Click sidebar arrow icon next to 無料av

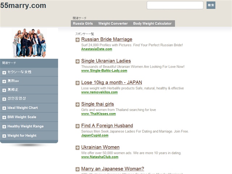4,81
